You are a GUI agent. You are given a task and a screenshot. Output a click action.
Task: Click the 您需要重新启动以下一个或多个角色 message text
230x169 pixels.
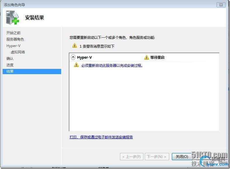[112, 38]
